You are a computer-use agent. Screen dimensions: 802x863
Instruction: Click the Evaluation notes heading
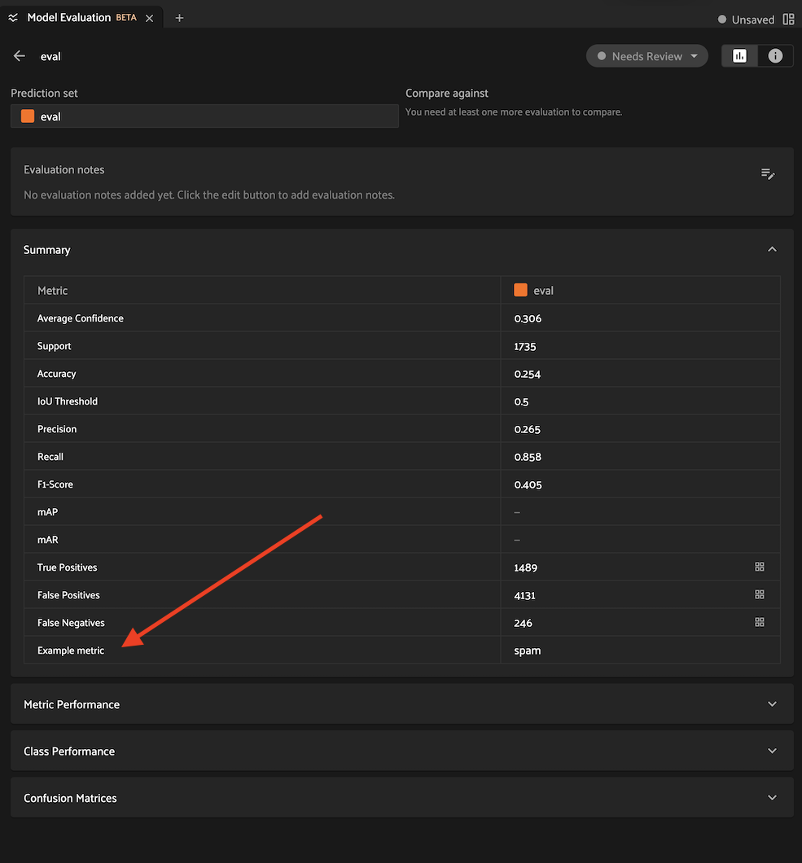[64, 169]
